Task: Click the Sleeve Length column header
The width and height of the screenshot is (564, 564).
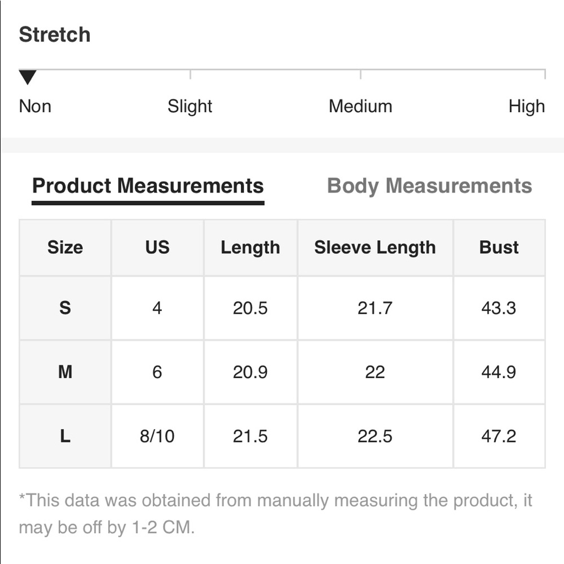Action: (x=375, y=248)
